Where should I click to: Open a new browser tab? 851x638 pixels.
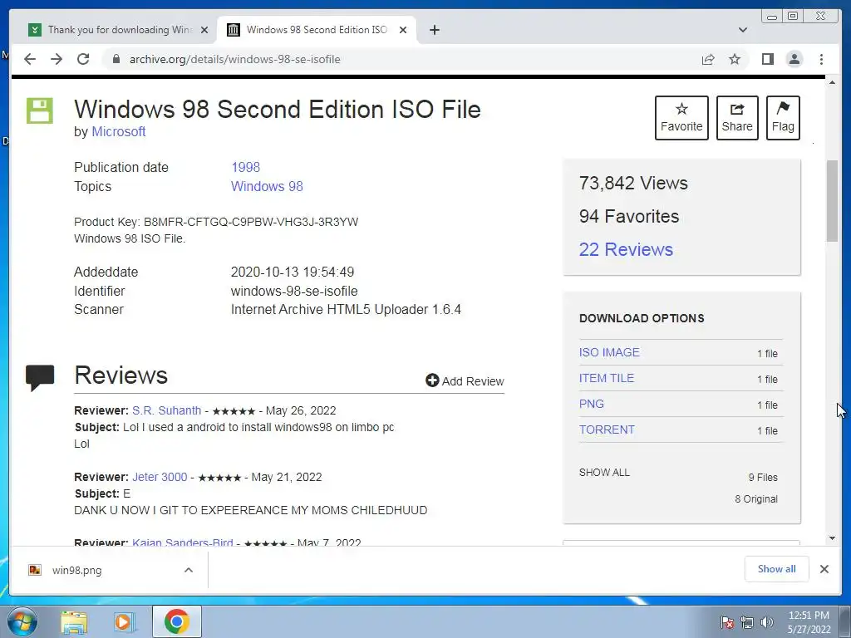(434, 30)
